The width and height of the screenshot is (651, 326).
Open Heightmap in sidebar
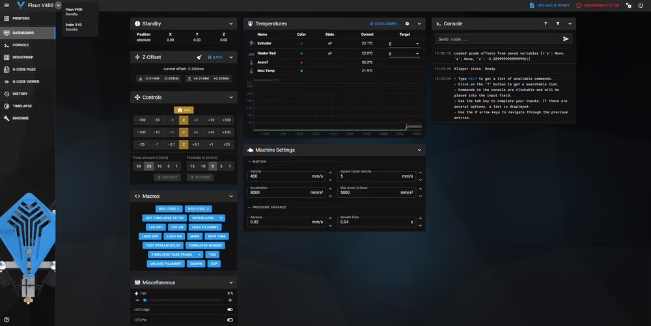(x=27, y=57)
